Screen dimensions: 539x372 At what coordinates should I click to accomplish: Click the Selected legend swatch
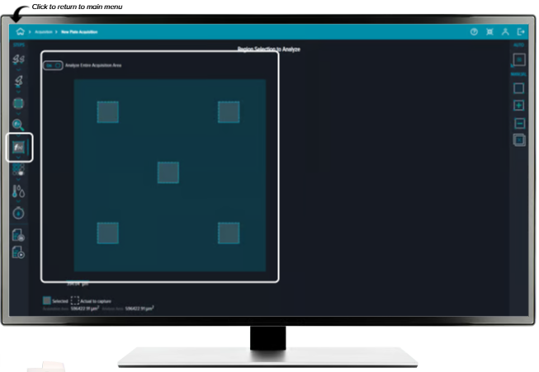[47, 300]
